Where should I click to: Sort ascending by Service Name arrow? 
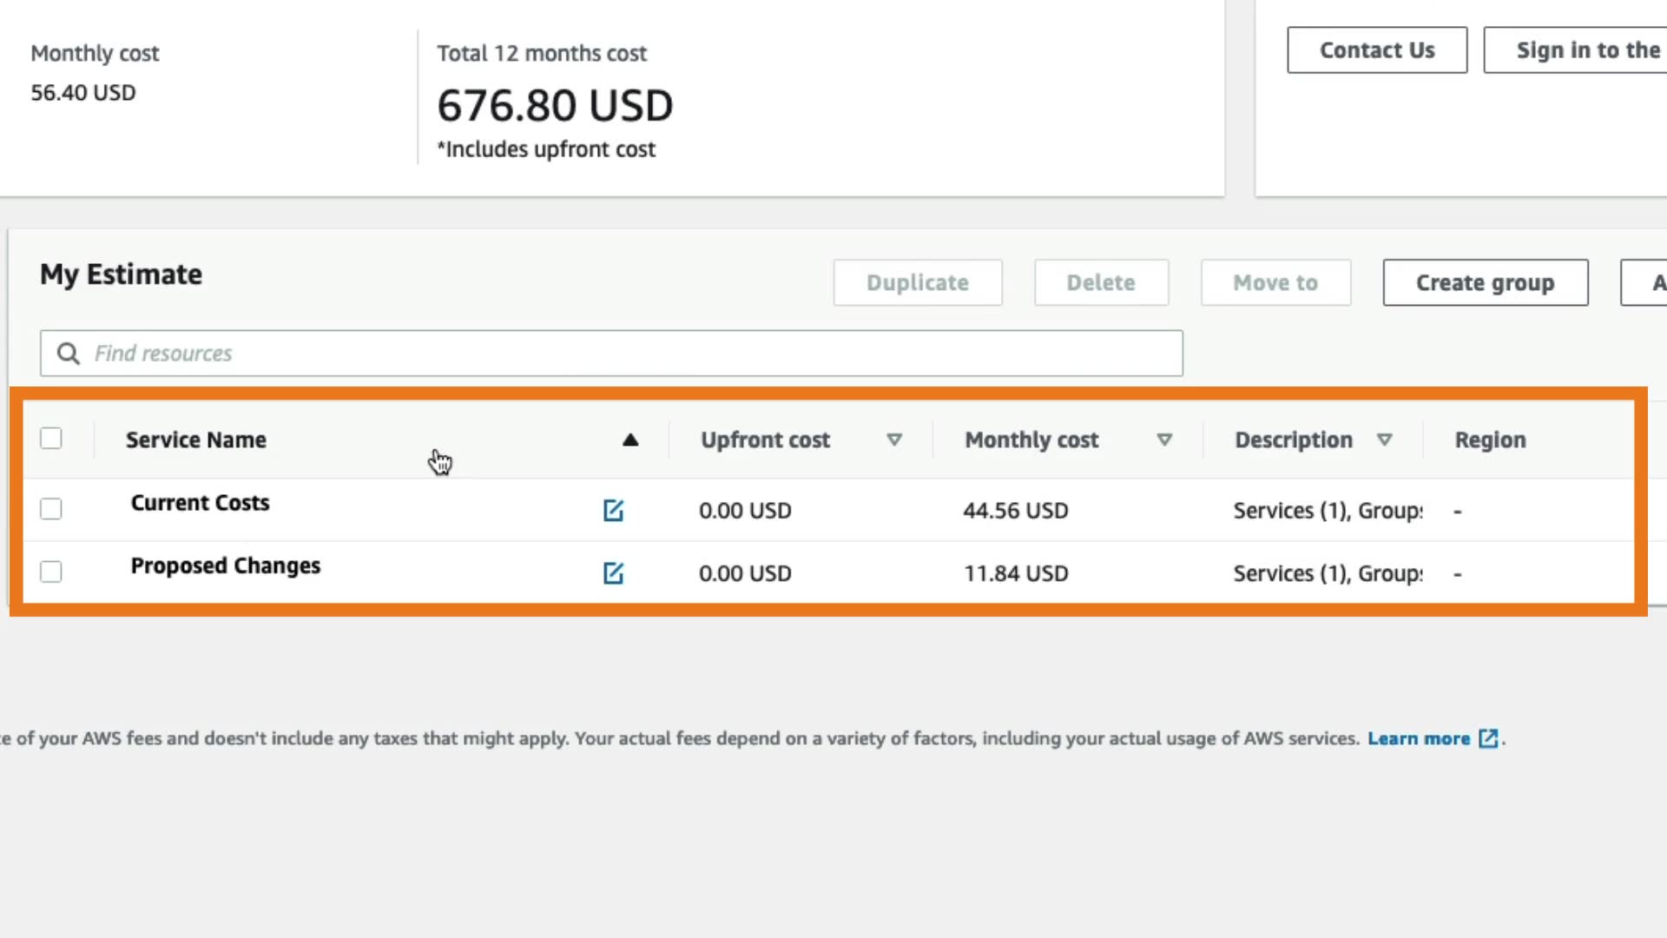(630, 440)
